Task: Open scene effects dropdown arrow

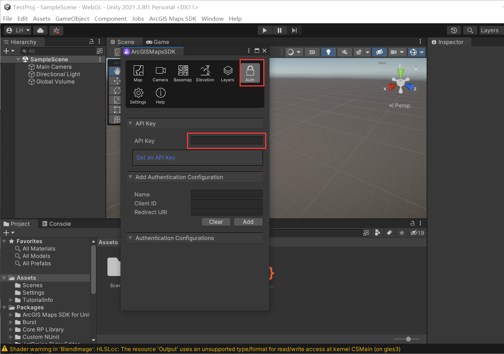Action: [x=367, y=52]
